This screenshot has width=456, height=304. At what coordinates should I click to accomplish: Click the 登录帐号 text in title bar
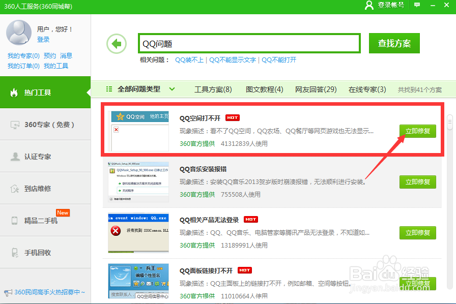pyautogui.click(x=391, y=5)
